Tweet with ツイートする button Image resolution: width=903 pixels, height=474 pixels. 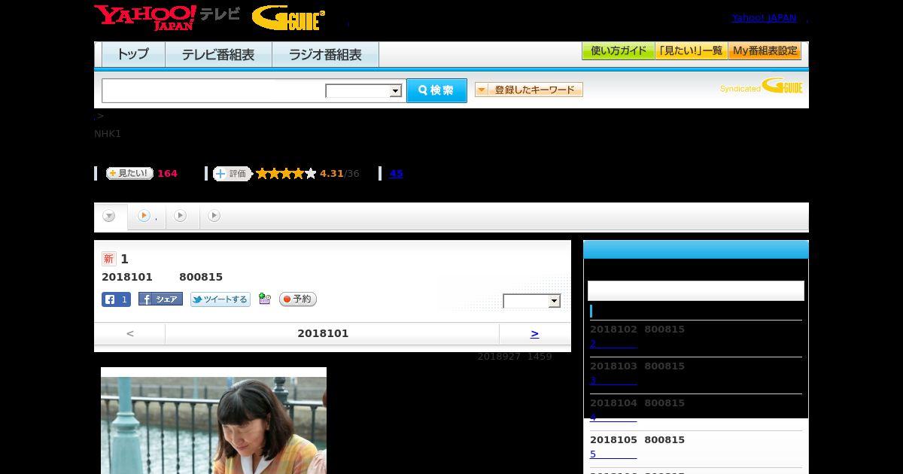click(220, 299)
